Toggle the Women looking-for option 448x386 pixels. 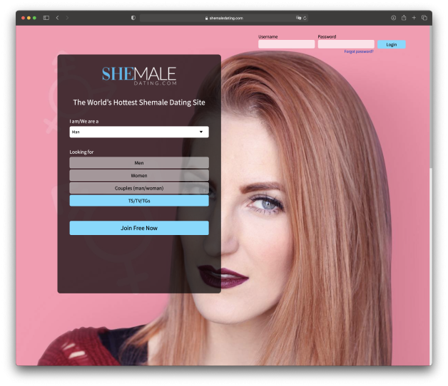point(139,175)
